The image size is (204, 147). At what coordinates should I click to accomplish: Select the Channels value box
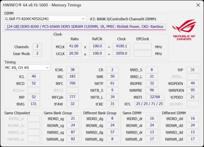[x=37, y=47]
